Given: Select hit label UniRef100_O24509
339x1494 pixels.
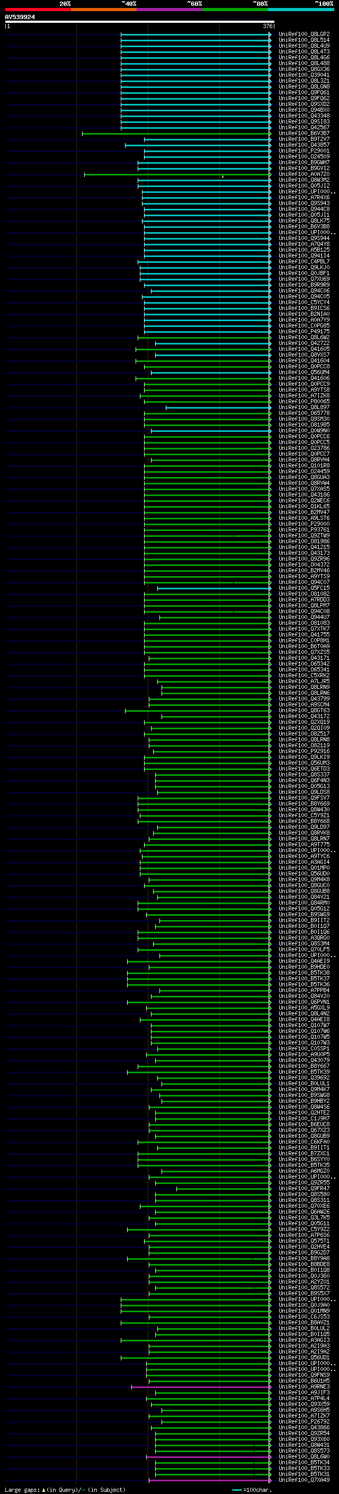Looking at the screenshot, I should (x=304, y=156).
